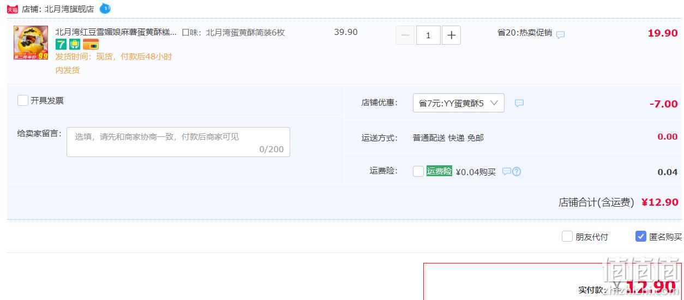Increase quantity with the plus button
The height and width of the screenshot is (300, 684).
[451, 35]
